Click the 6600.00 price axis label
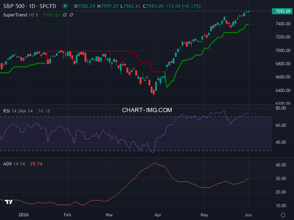The height and width of the screenshot is (220, 294). [283, 77]
